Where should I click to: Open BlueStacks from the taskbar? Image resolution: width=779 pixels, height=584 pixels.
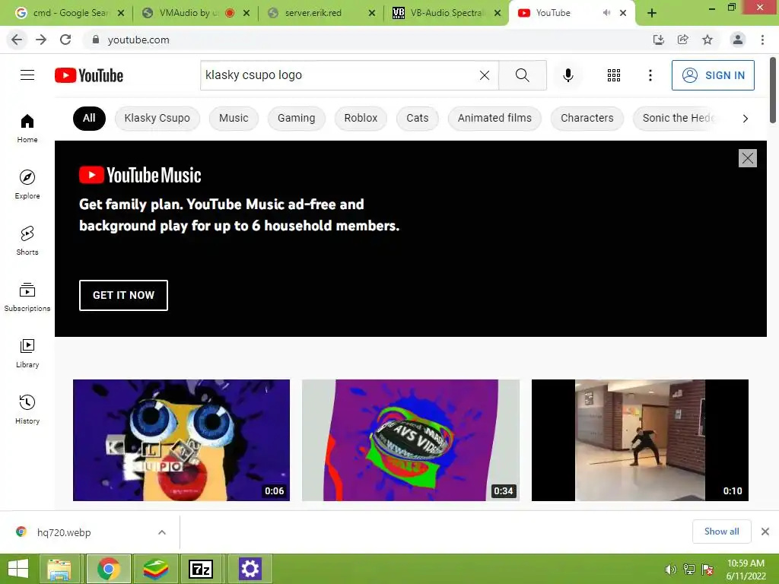(155, 569)
